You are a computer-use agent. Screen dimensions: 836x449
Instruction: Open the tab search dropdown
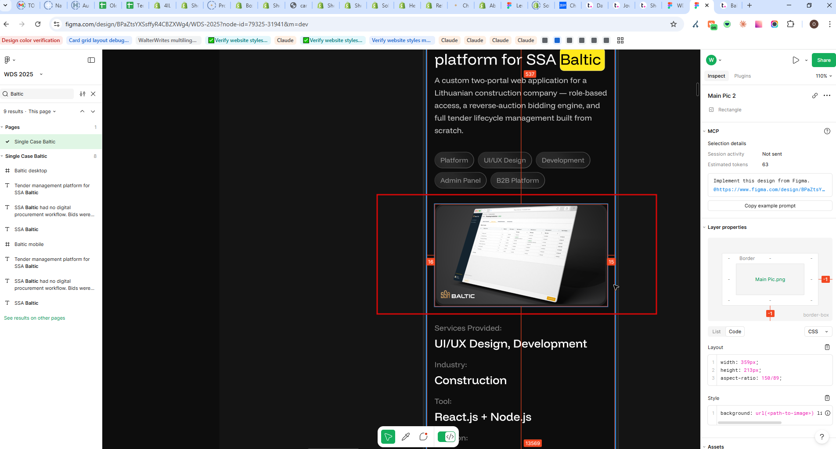tap(6, 5)
